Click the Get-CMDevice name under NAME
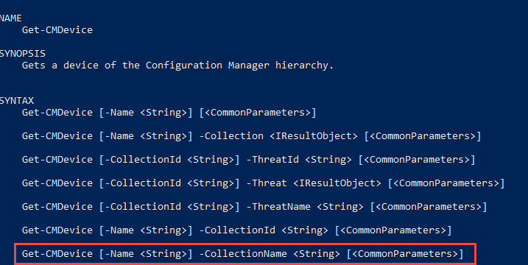This screenshot has width=528, height=265. pyautogui.click(x=57, y=30)
